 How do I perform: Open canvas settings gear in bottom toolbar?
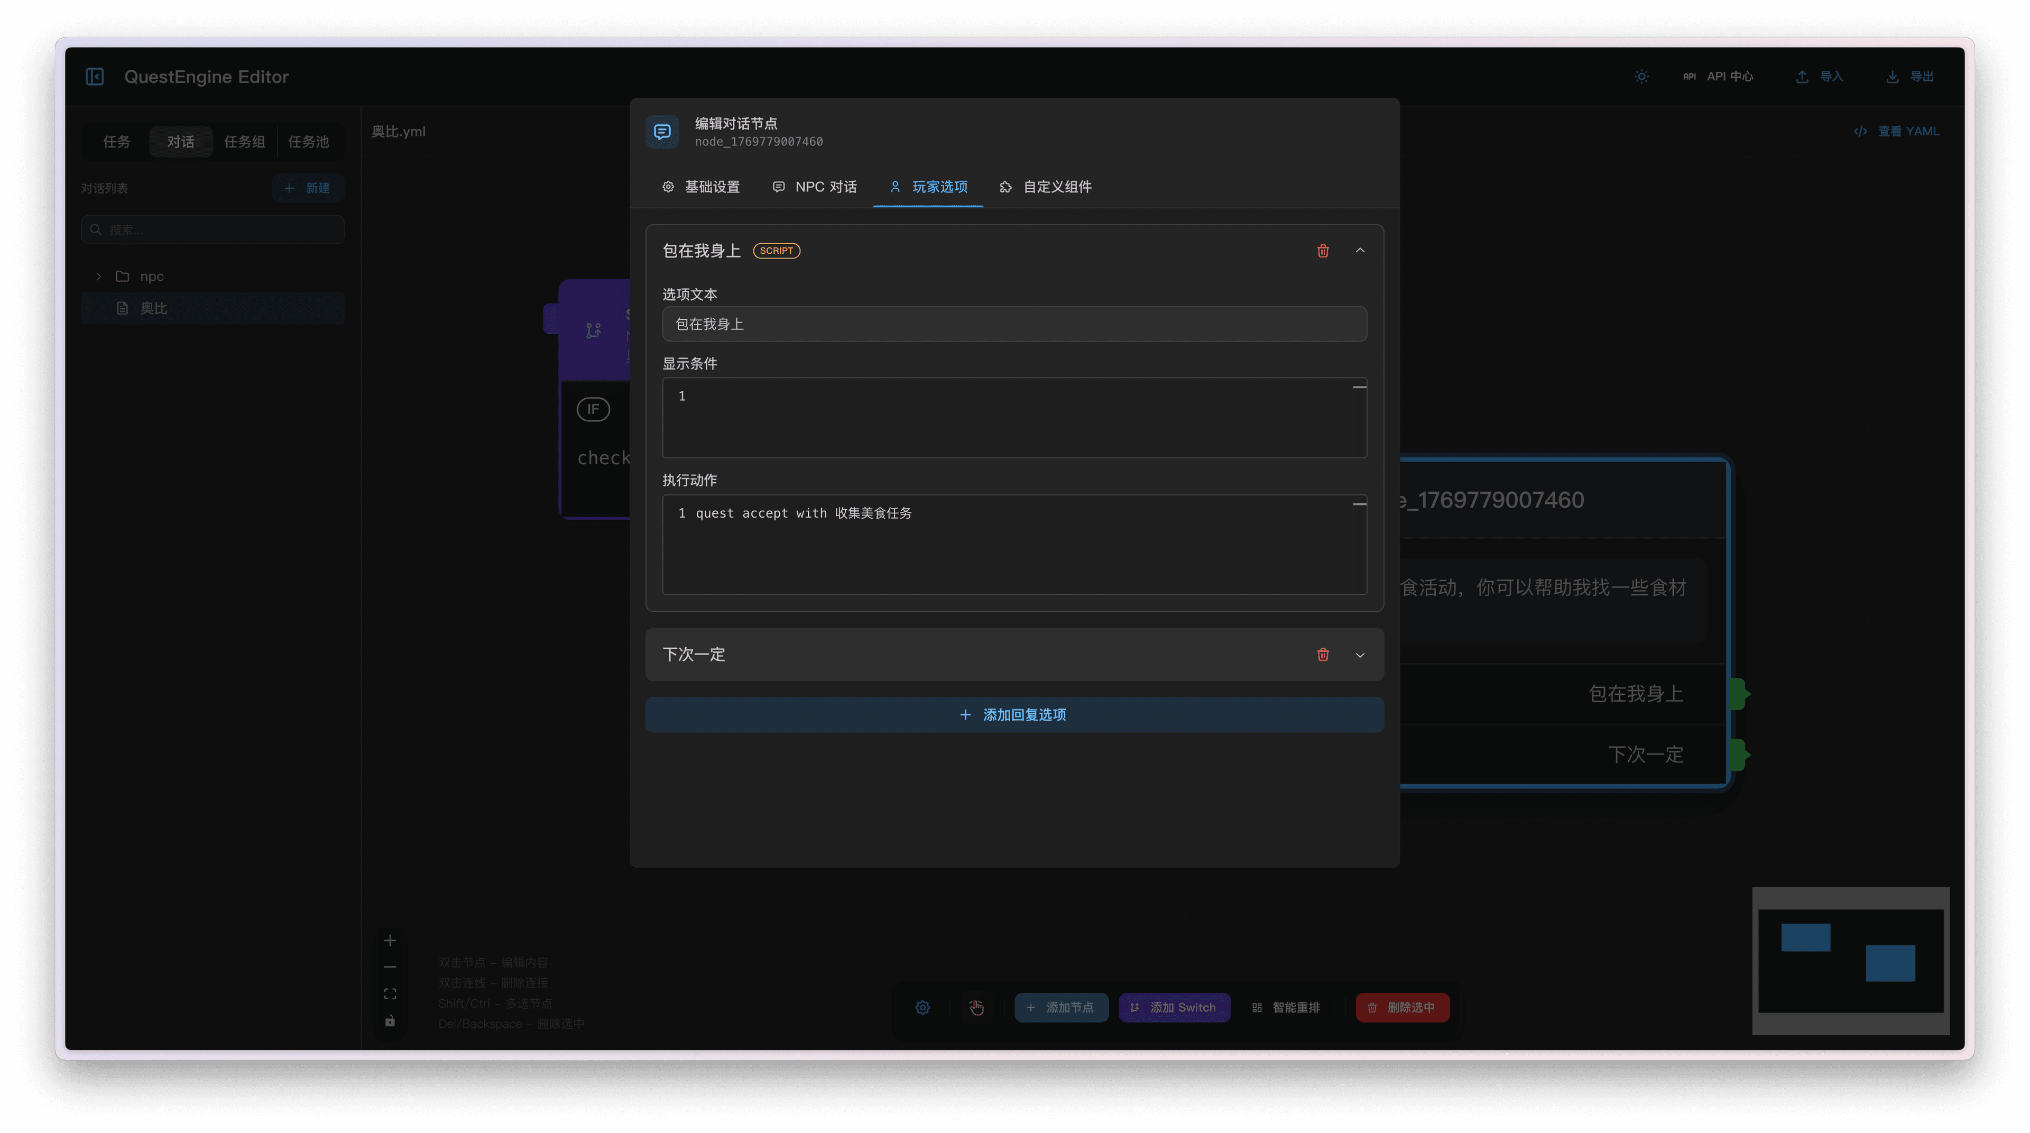click(923, 1008)
